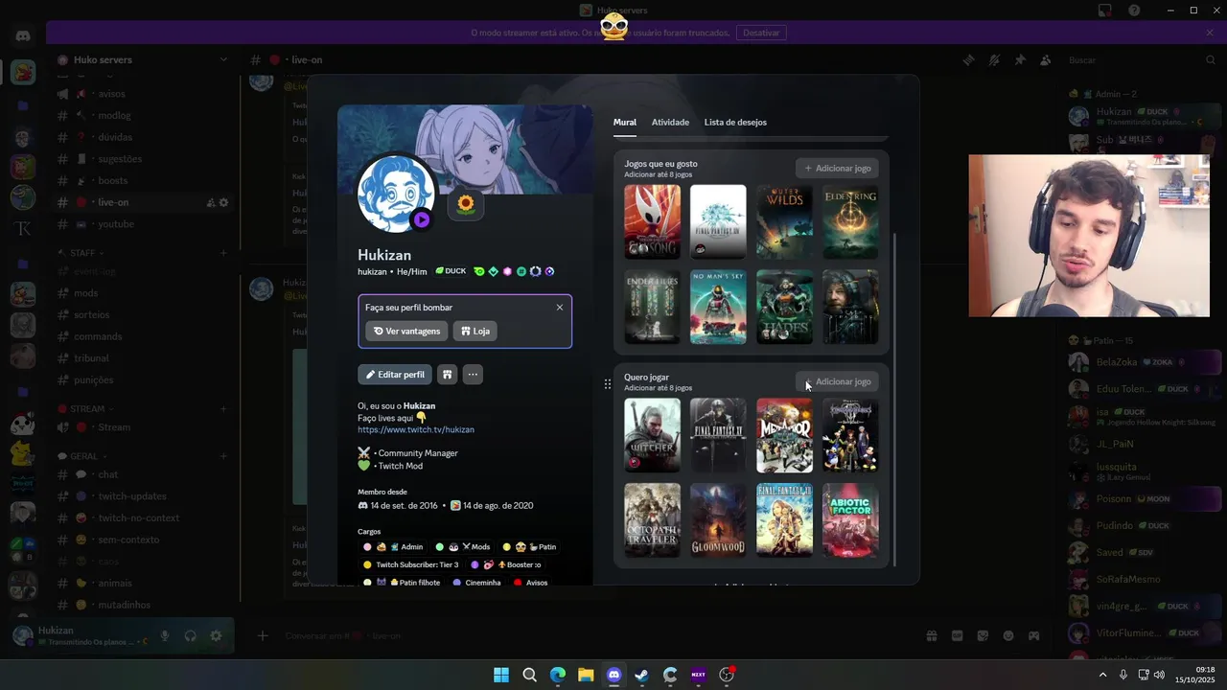1227x690 pixels.
Task: Open the youtube channel
Action: point(142,224)
